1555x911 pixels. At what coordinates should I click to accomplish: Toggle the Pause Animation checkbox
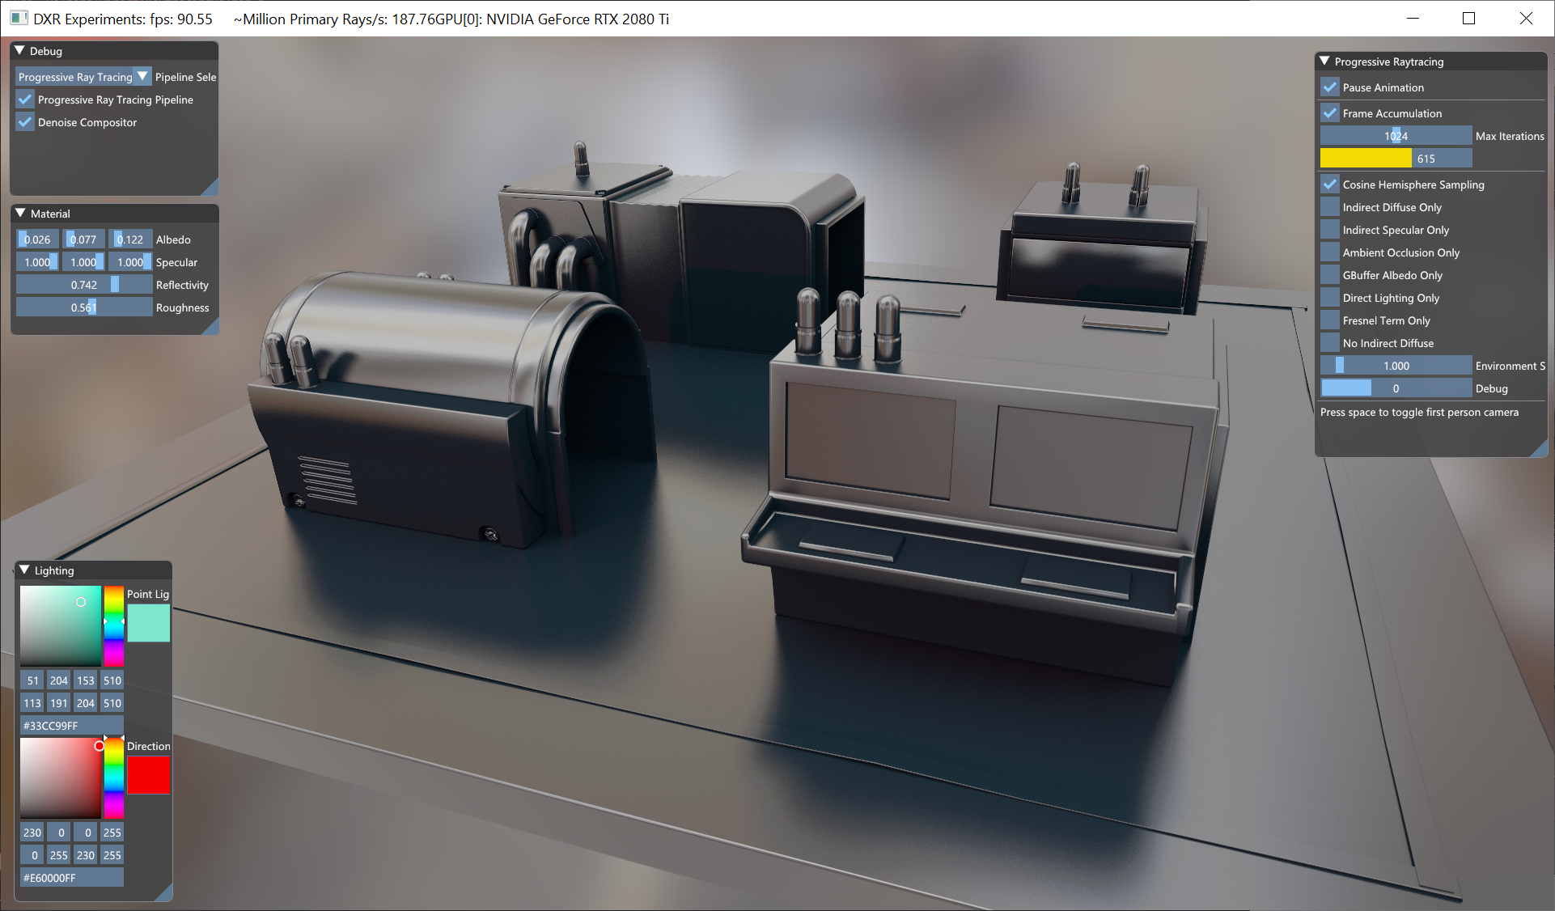point(1330,87)
